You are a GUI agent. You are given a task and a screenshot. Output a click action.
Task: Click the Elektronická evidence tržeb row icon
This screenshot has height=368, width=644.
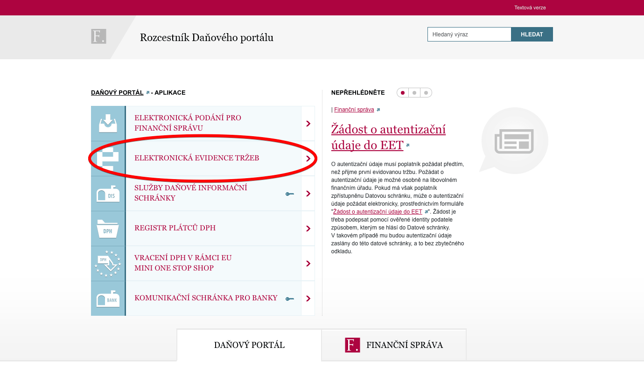(x=108, y=159)
